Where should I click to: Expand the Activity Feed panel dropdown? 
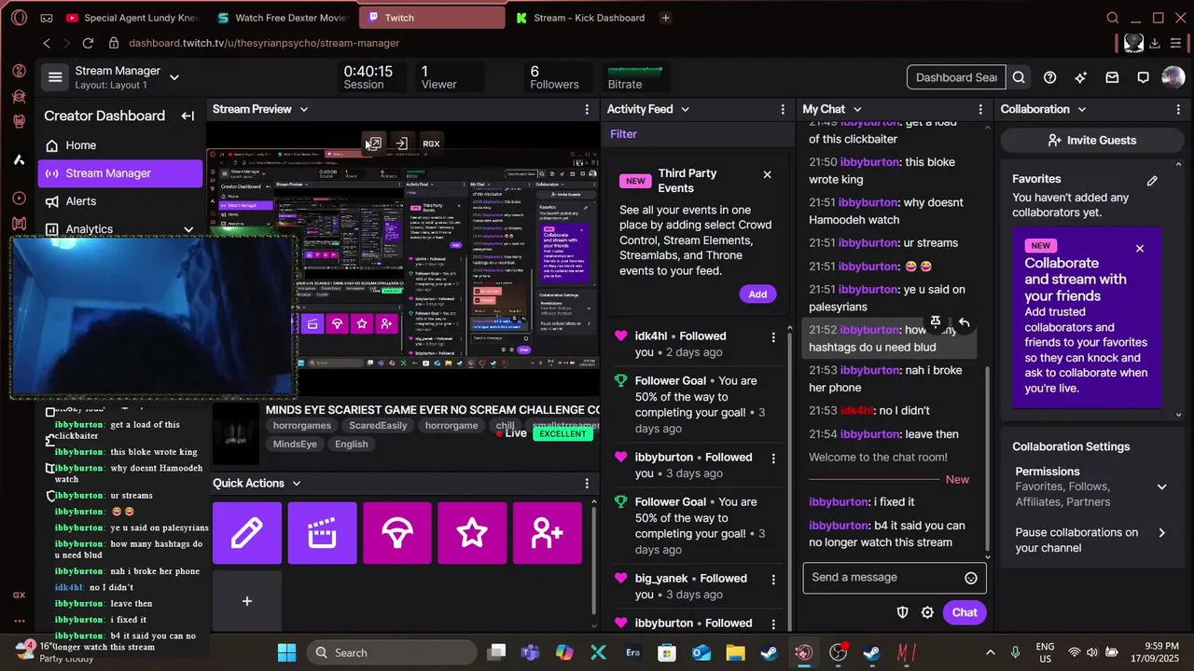point(685,109)
